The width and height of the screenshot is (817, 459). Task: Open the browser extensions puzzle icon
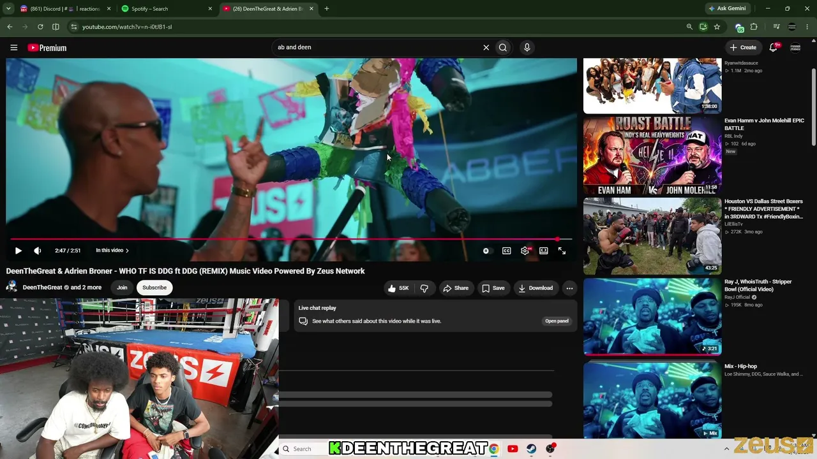[754, 27]
